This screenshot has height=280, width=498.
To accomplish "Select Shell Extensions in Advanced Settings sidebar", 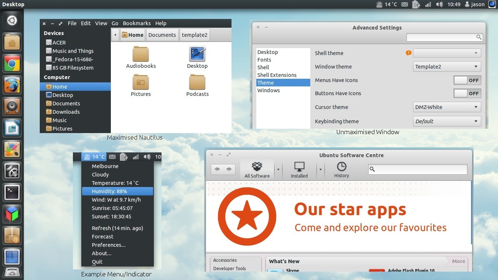I will (283, 75).
